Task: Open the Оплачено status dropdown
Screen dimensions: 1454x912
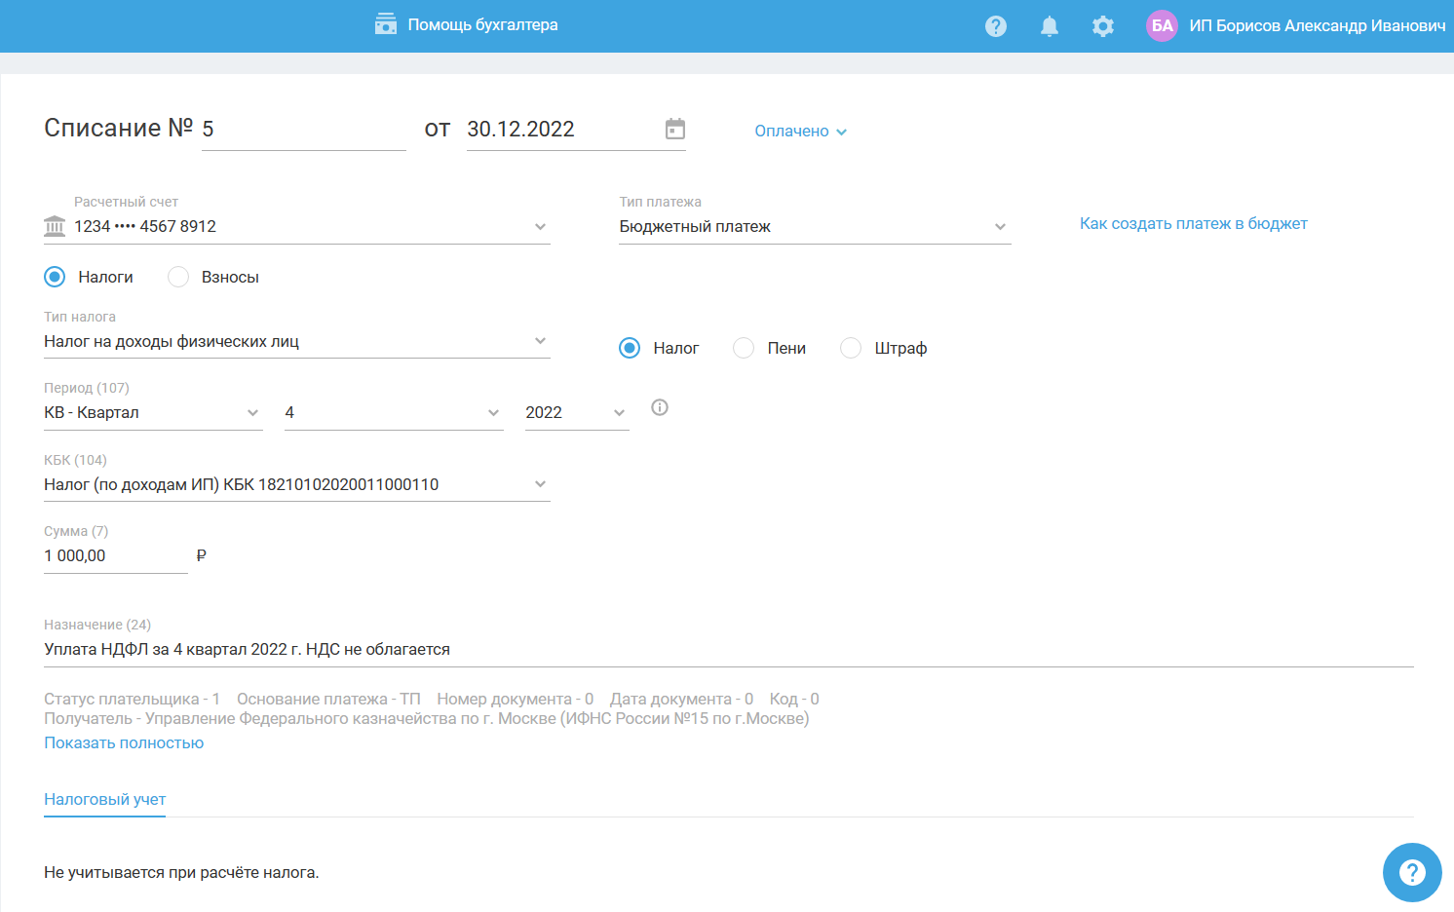Action: pos(800,132)
